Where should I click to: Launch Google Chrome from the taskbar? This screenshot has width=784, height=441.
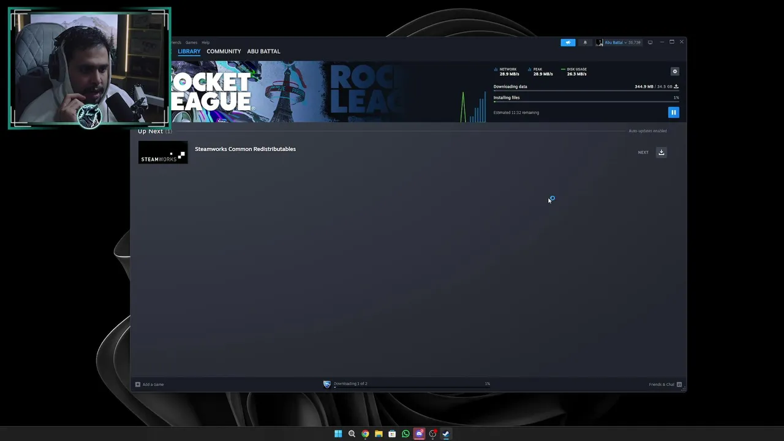365,434
